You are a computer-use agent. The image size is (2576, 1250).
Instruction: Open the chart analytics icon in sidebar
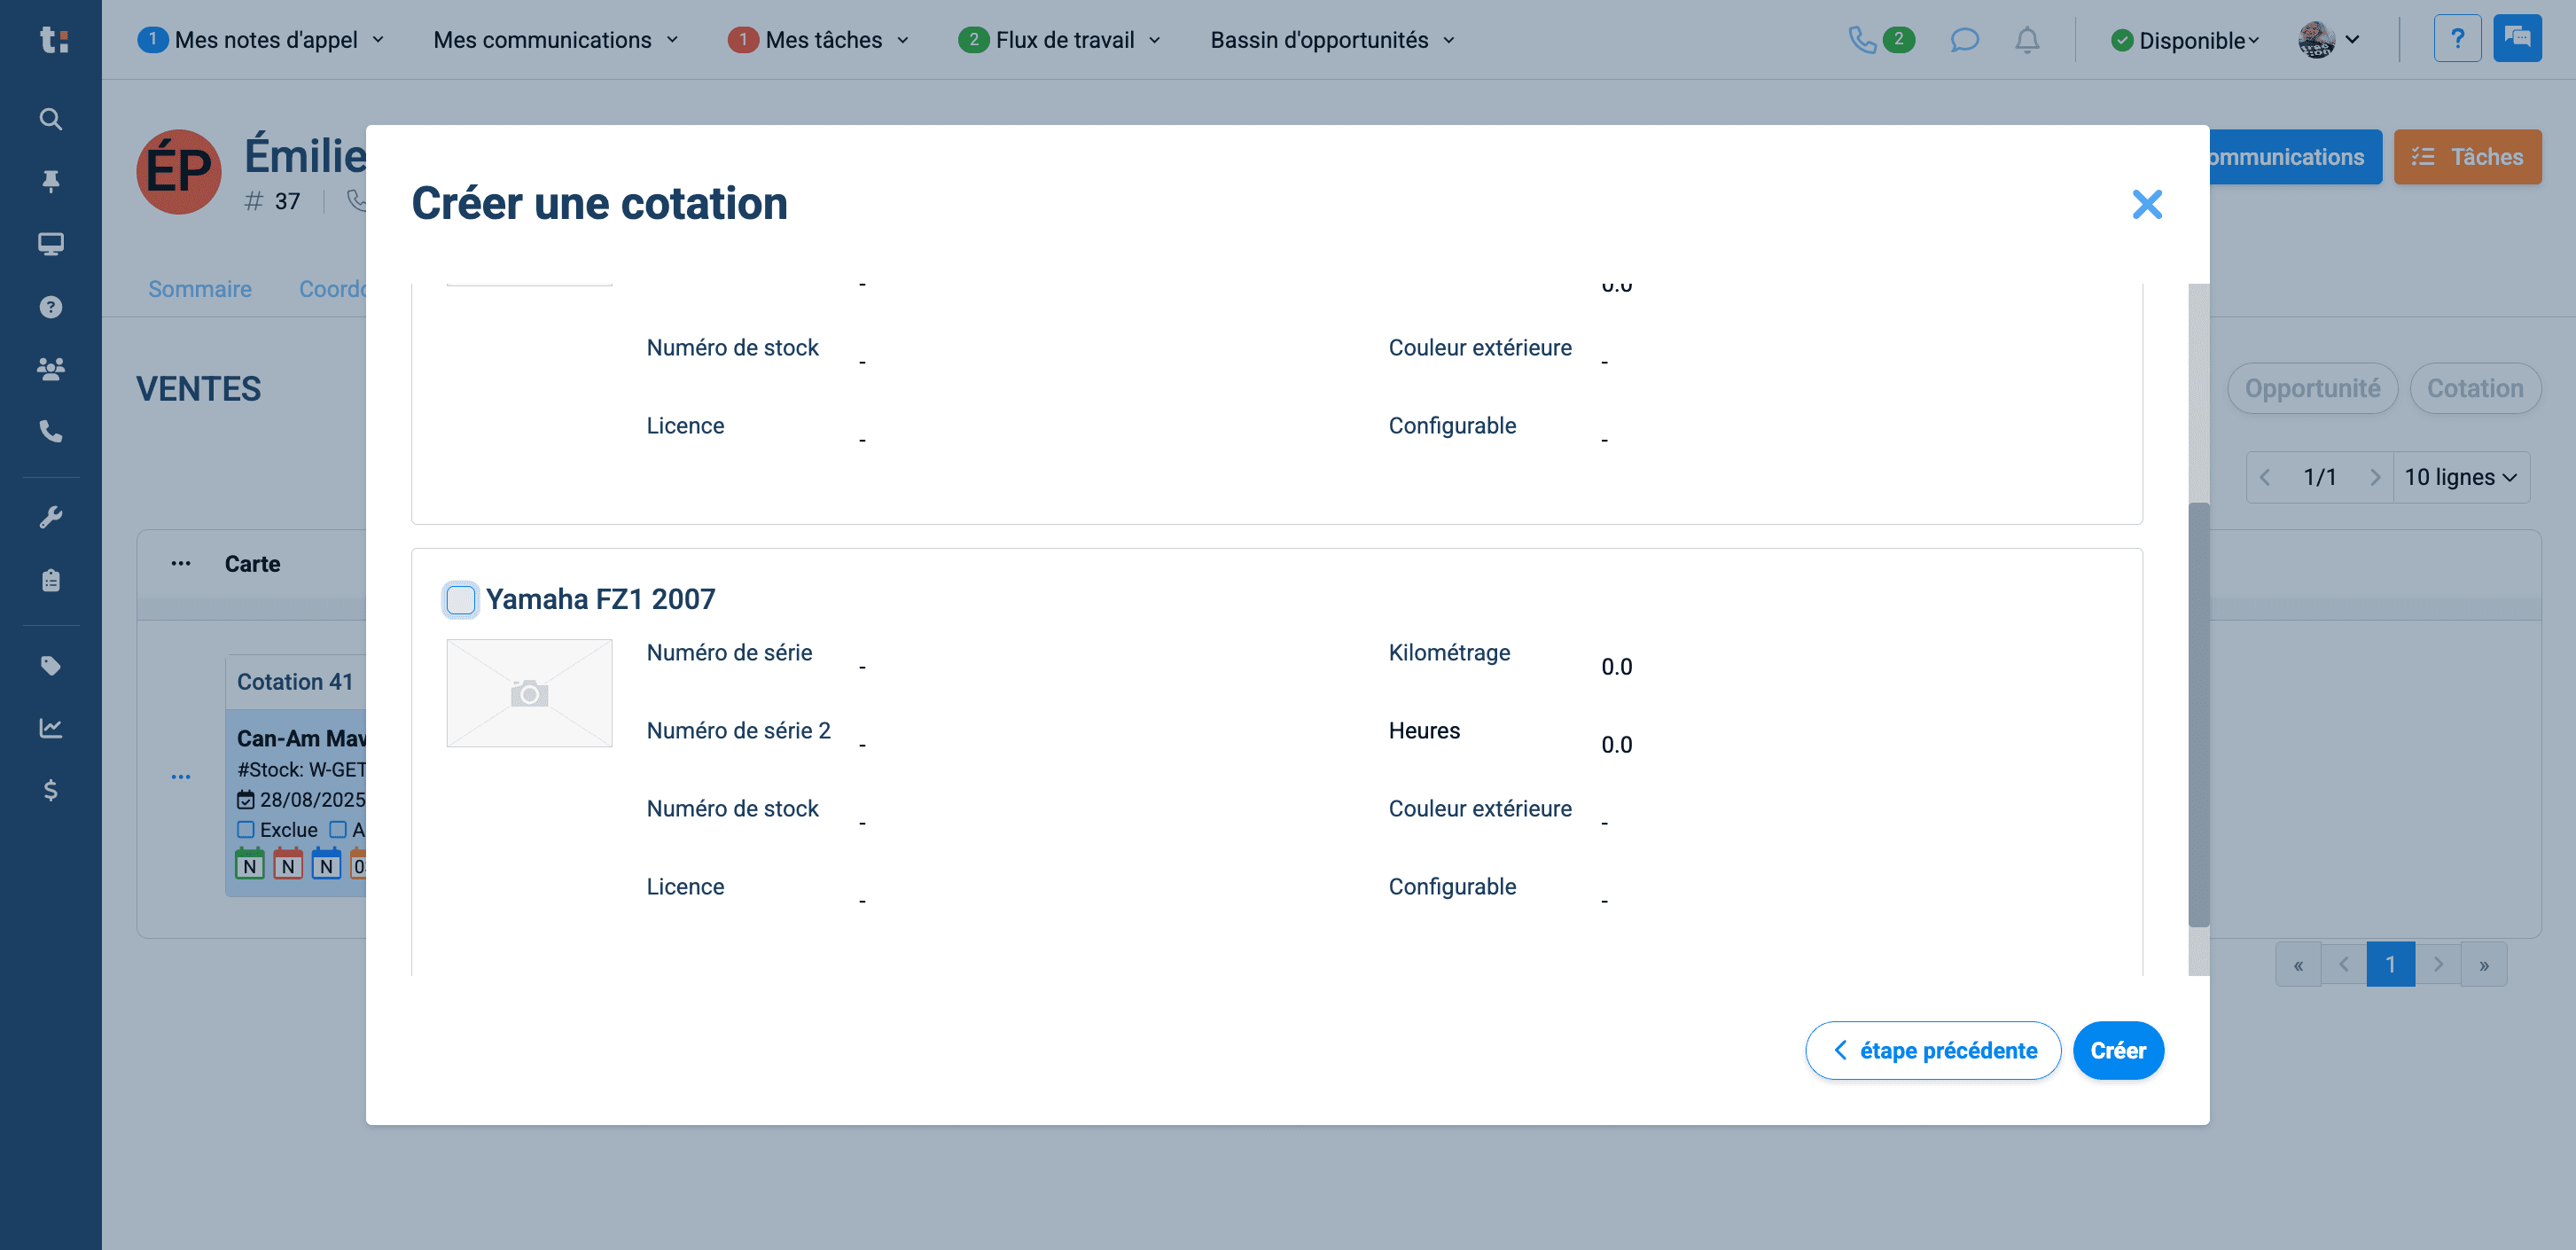point(51,728)
